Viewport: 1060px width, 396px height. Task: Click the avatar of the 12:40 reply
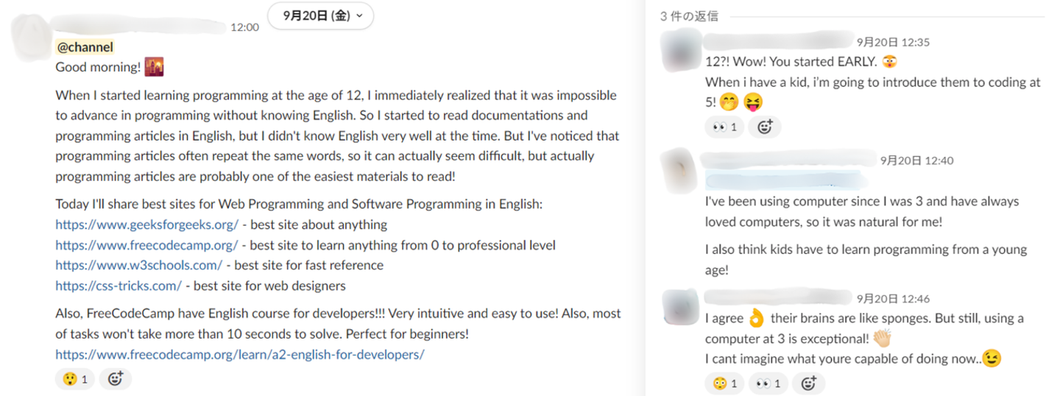tap(678, 169)
